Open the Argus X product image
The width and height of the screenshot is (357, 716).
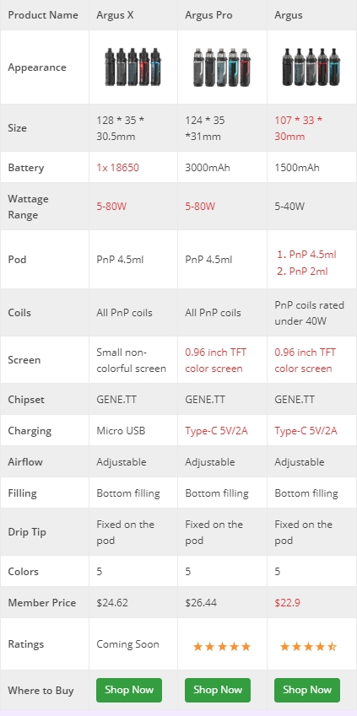[133, 67]
